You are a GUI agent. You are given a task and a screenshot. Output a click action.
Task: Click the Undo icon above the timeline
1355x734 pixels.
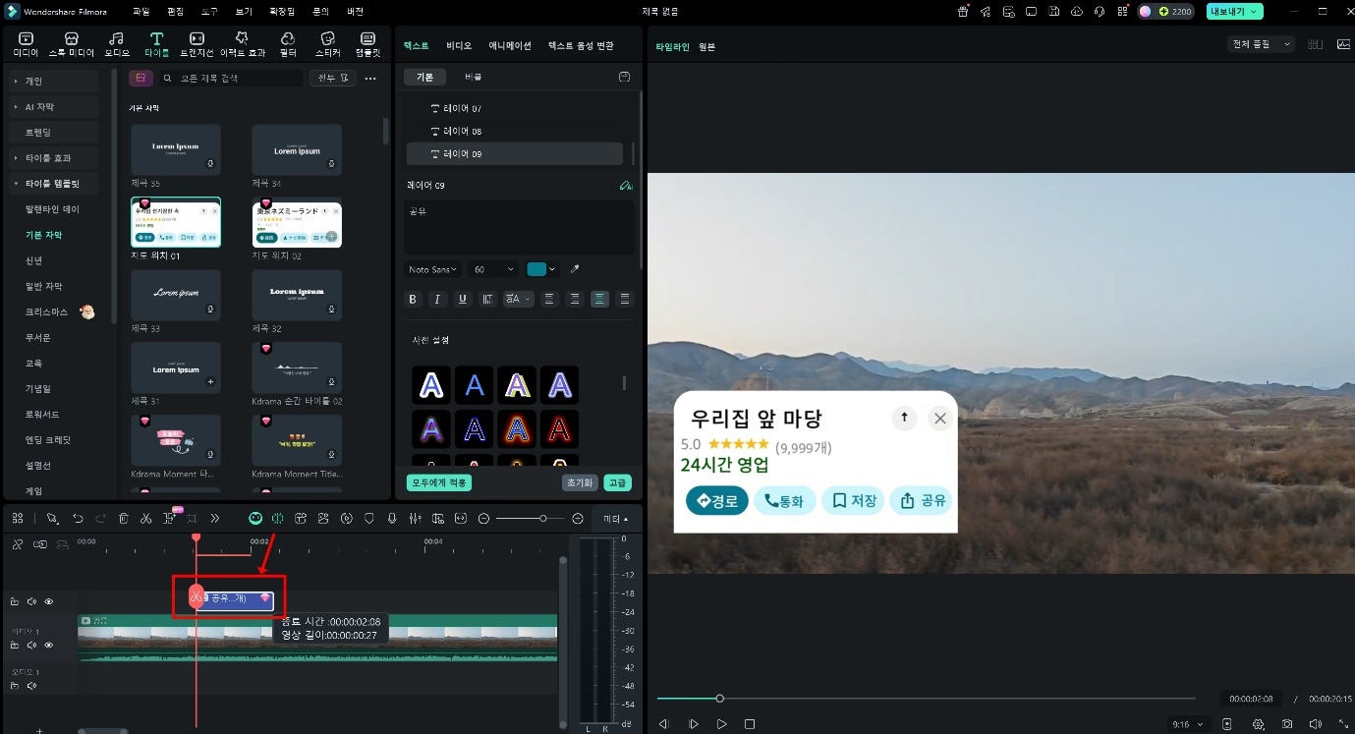click(79, 518)
